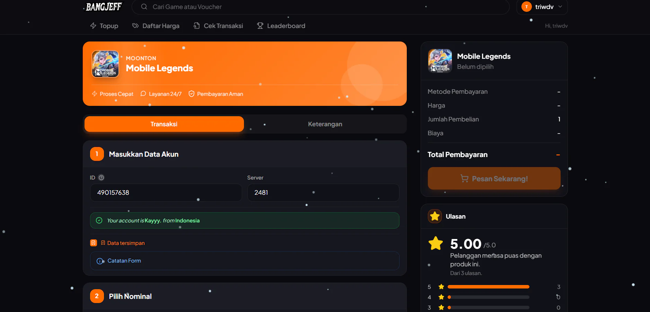
Task: Focus the Cari Game atau Voucher search field
Action: 320,7
